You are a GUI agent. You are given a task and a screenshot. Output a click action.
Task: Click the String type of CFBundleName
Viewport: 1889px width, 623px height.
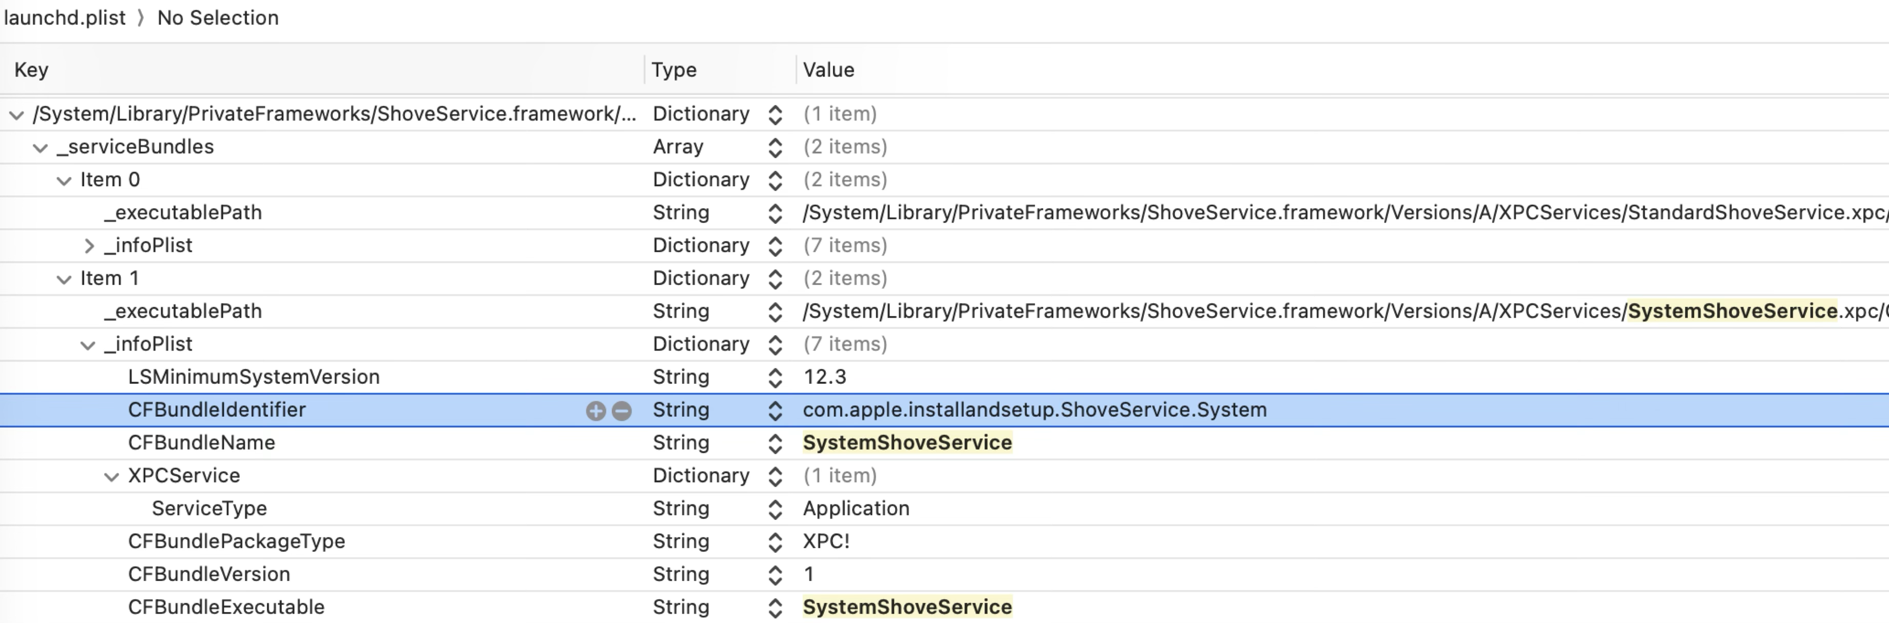(x=681, y=443)
